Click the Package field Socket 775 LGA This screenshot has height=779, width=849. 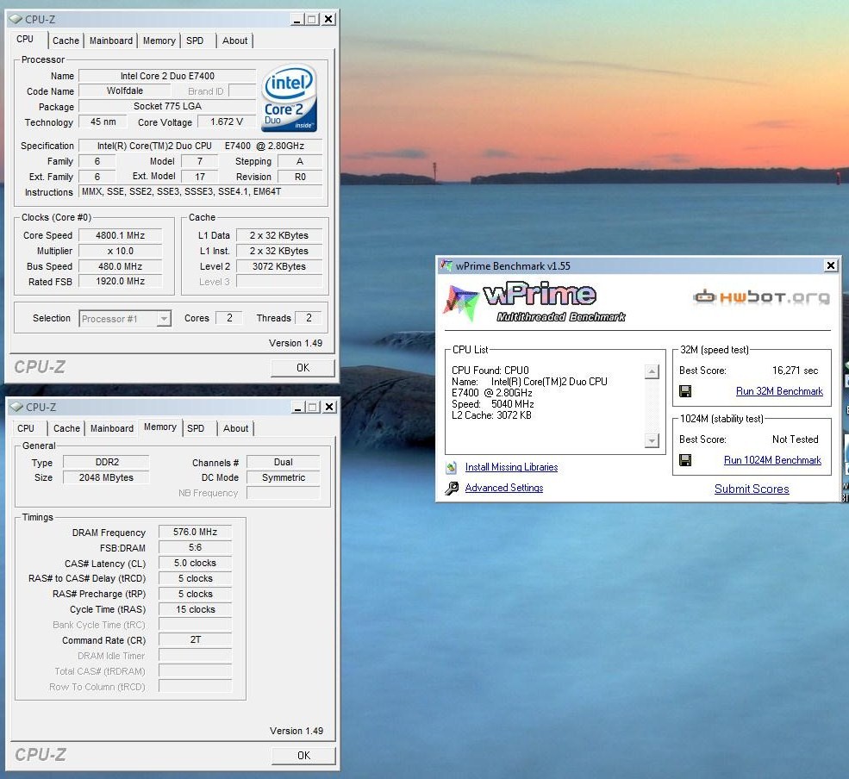click(167, 106)
